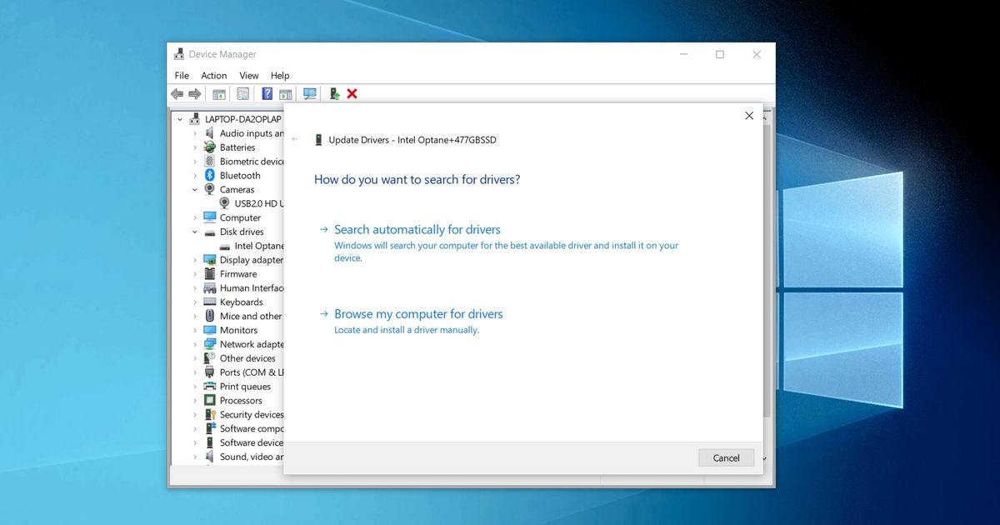Expand the Keyboards category arrow
The image size is (1000, 525).
195,302
